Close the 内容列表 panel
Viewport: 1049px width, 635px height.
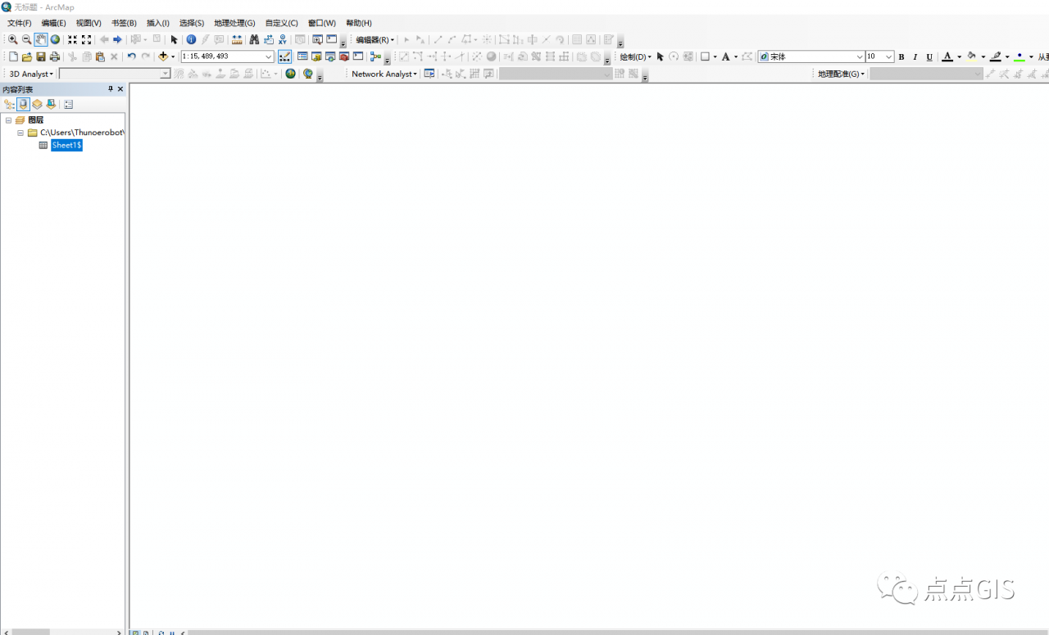coord(120,89)
